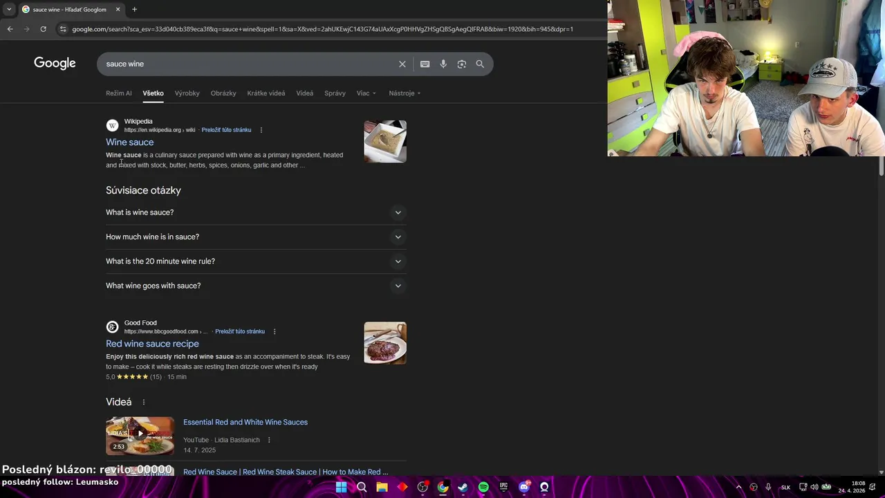Go to Google homepage via logo

pos(55,64)
